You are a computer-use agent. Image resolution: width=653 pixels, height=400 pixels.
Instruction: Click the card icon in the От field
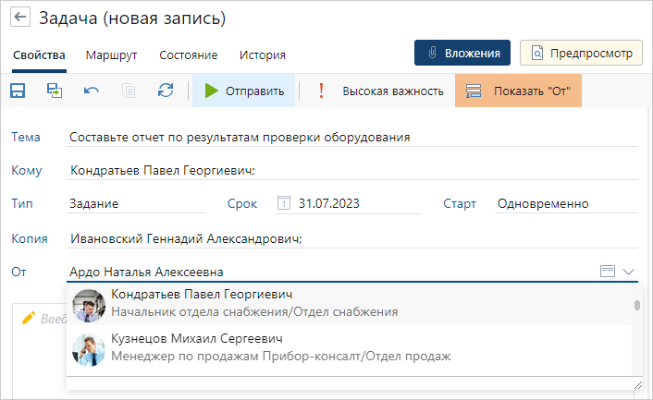click(608, 272)
